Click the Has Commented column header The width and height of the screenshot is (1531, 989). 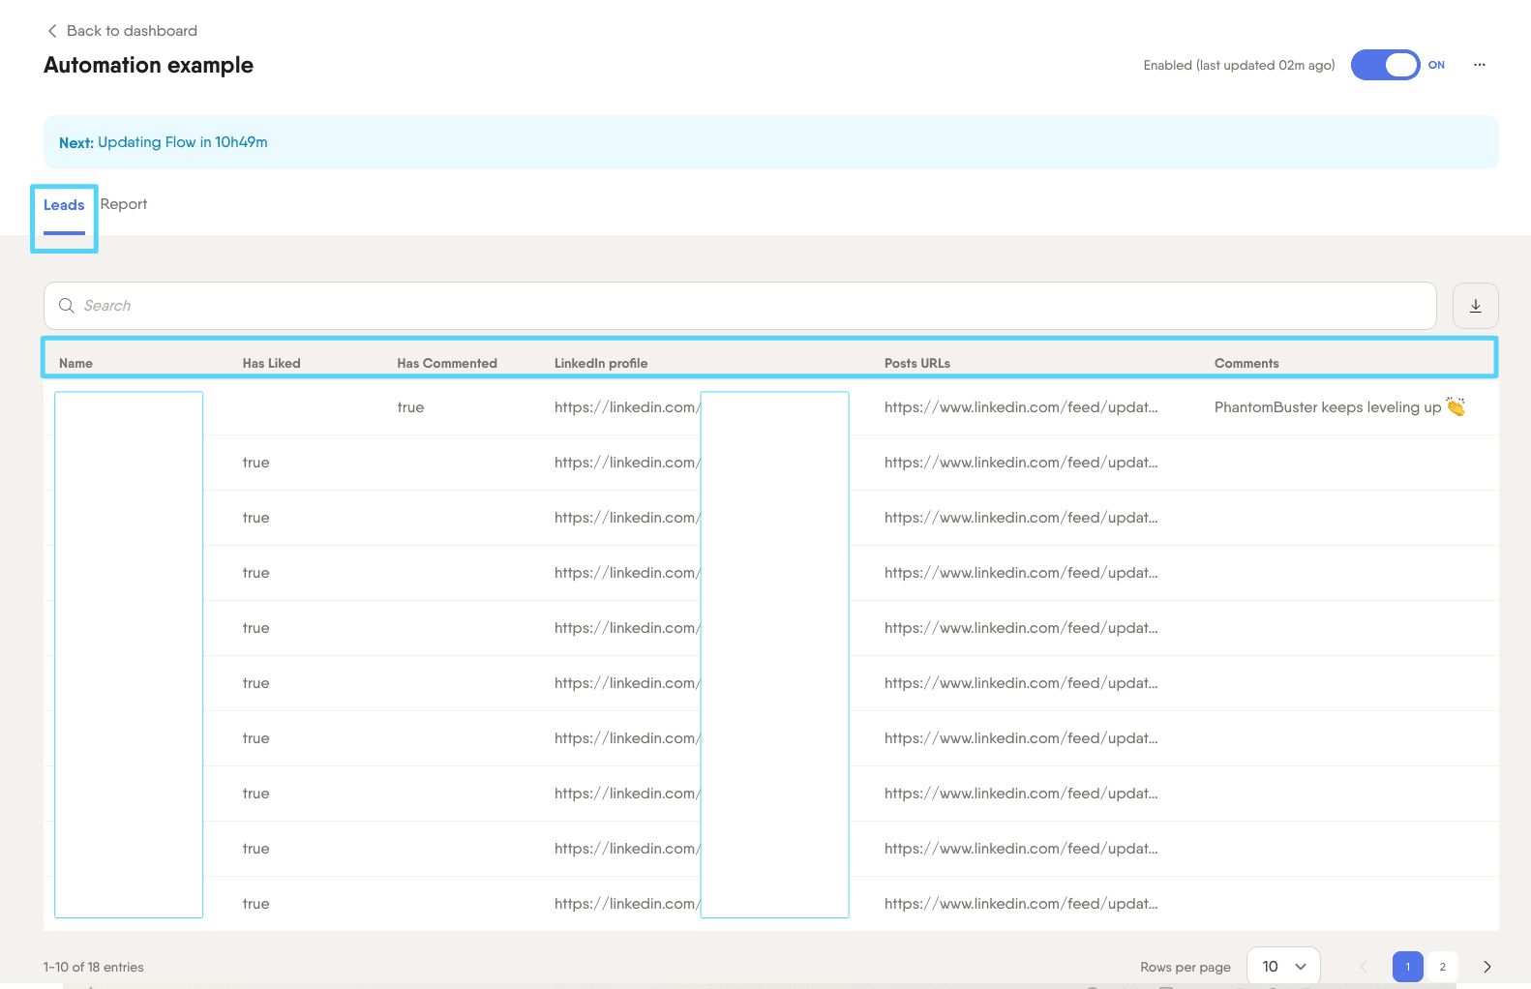(447, 364)
